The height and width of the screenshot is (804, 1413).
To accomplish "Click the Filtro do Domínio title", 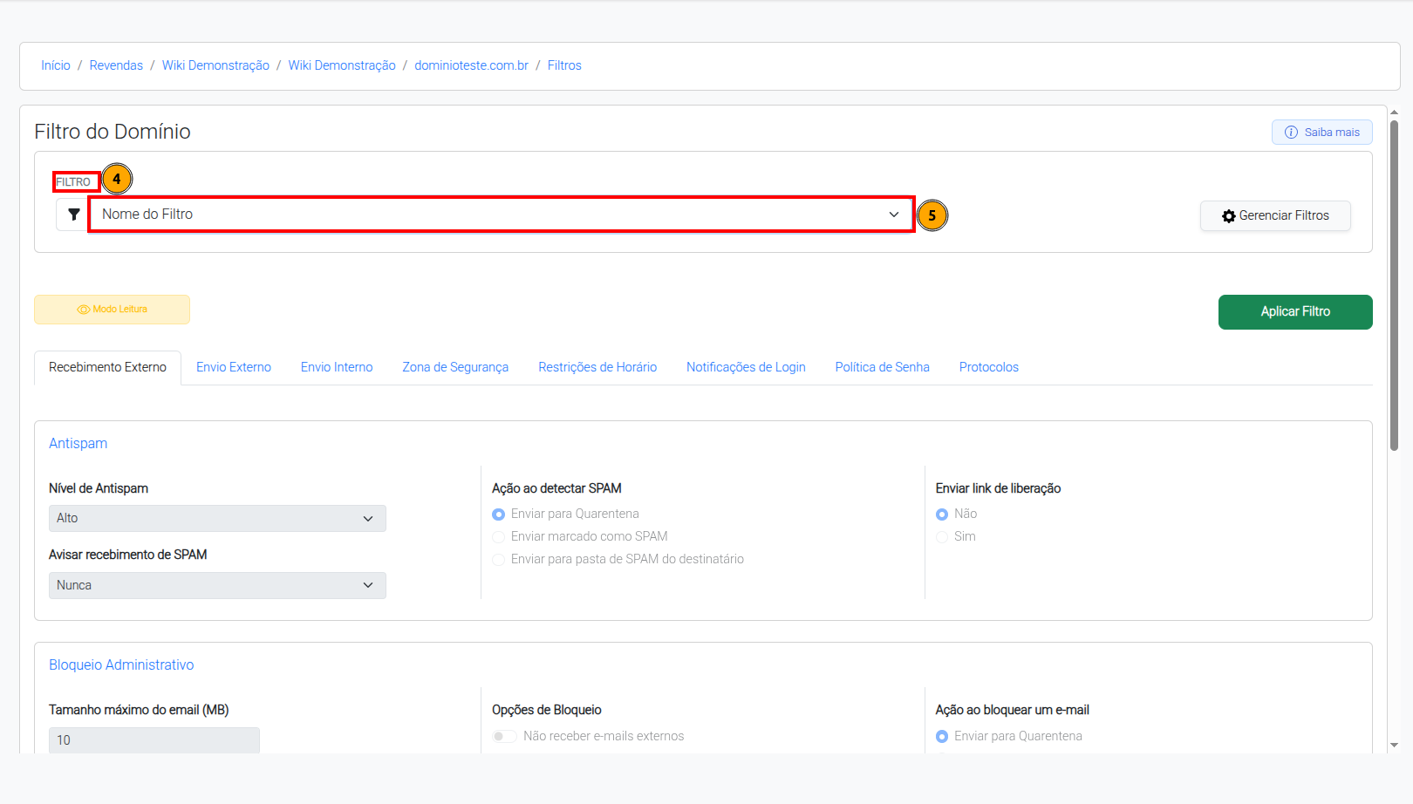I will [x=113, y=132].
